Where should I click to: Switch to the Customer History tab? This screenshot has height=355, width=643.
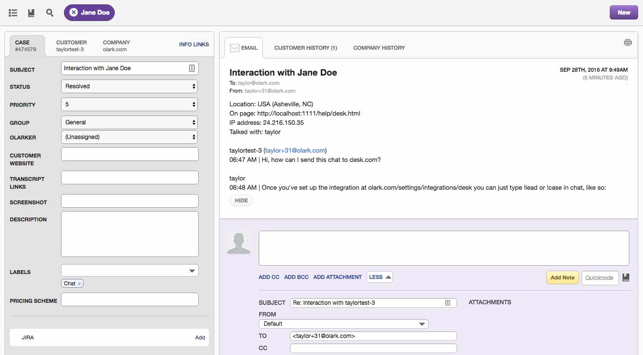(305, 48)
